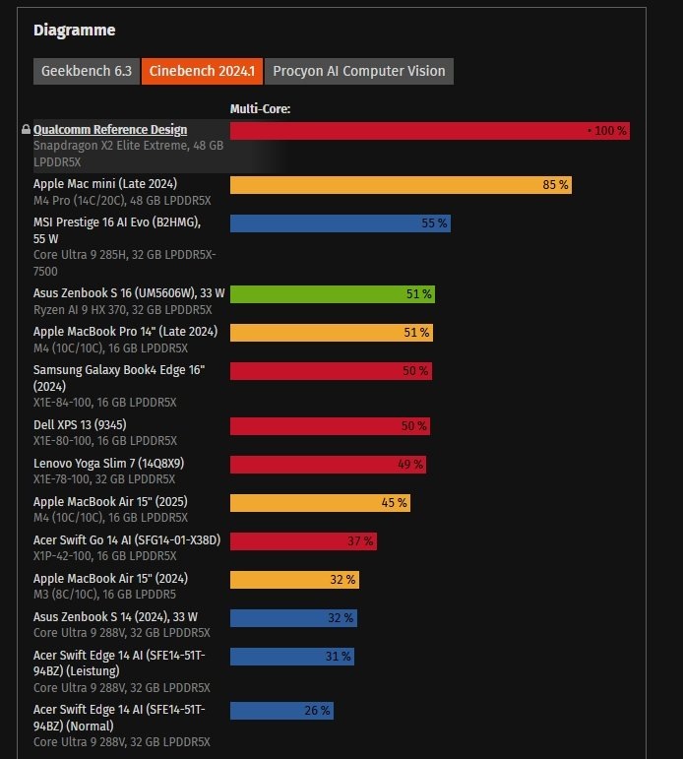The width and height of the screenshot is (683, 759).
Task: Click X1E-84-100 spec text
Action: coord(104,403)
